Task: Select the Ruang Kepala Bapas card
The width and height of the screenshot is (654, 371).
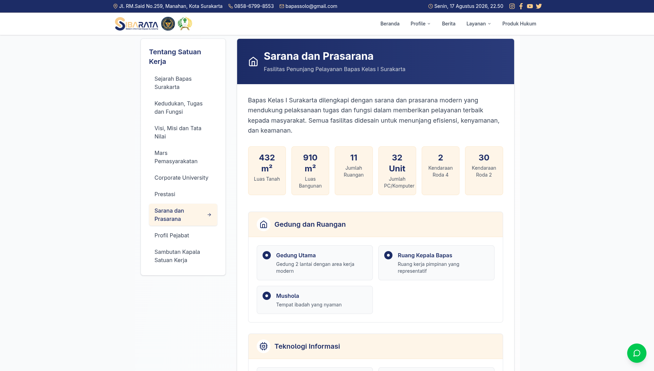Action: point(436,263)
